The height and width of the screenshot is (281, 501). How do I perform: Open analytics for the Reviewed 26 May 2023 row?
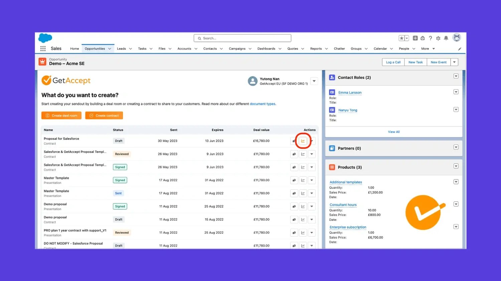303,154
